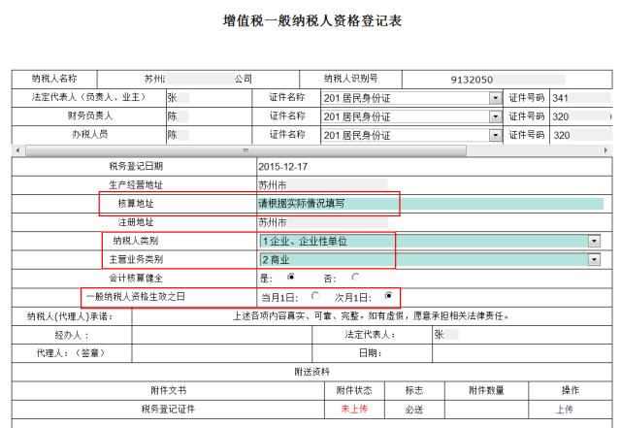
Task: Choose 次月1日 as effective date
Action: click(x=388, y=296)
